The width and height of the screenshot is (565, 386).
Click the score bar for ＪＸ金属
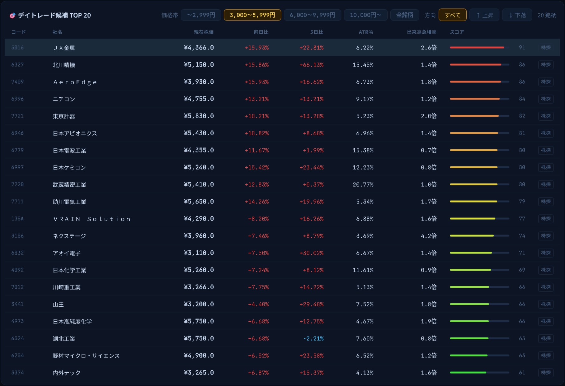[479, 48]
